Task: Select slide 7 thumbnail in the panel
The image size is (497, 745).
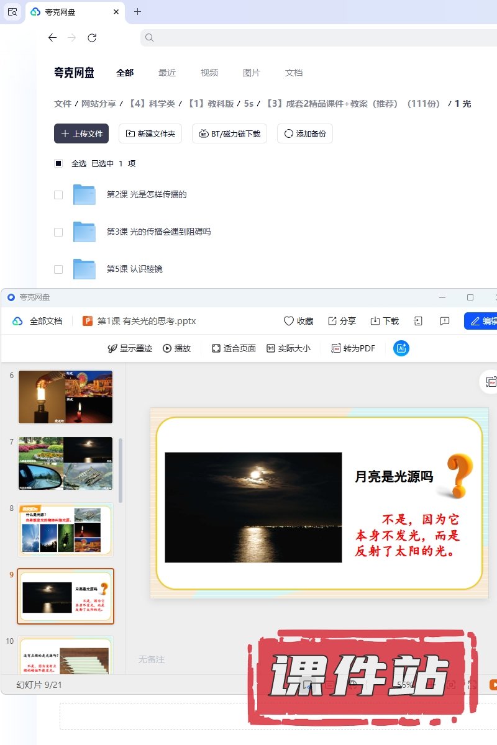Action: coord(65,463)
